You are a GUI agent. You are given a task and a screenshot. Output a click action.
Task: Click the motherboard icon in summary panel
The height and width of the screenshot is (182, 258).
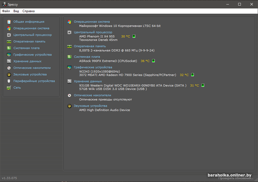click(69, 57)
